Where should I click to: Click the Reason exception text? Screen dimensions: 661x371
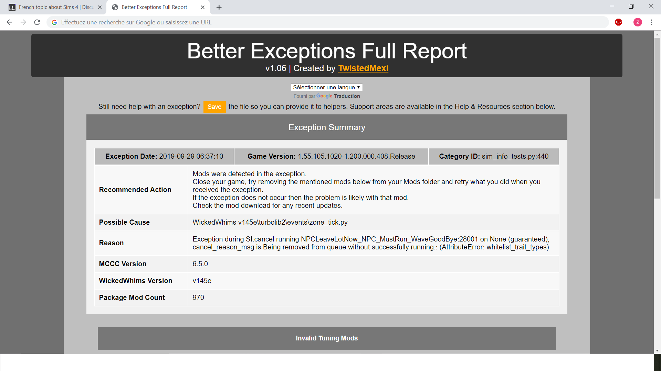pos(371,243)
